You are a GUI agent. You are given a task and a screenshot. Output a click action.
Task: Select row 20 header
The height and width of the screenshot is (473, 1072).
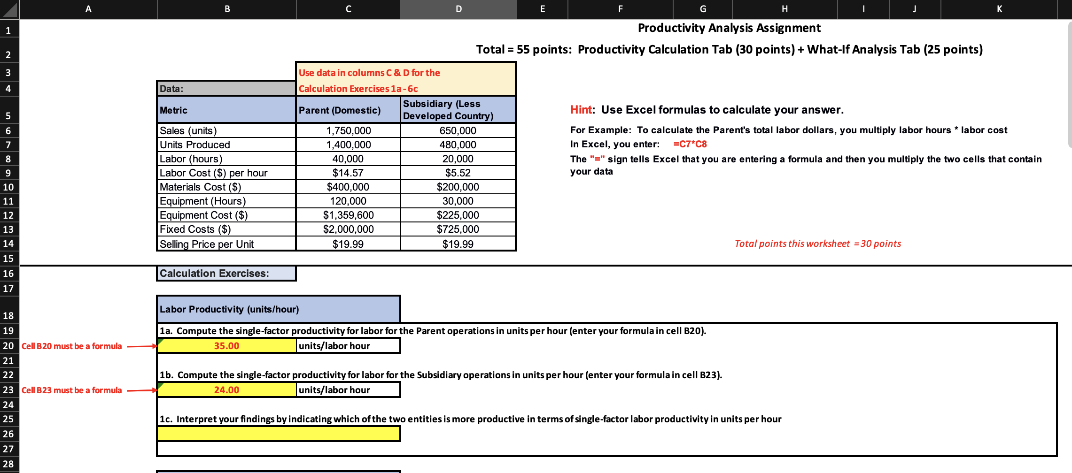pyautogui.click(x=9, y=346)
